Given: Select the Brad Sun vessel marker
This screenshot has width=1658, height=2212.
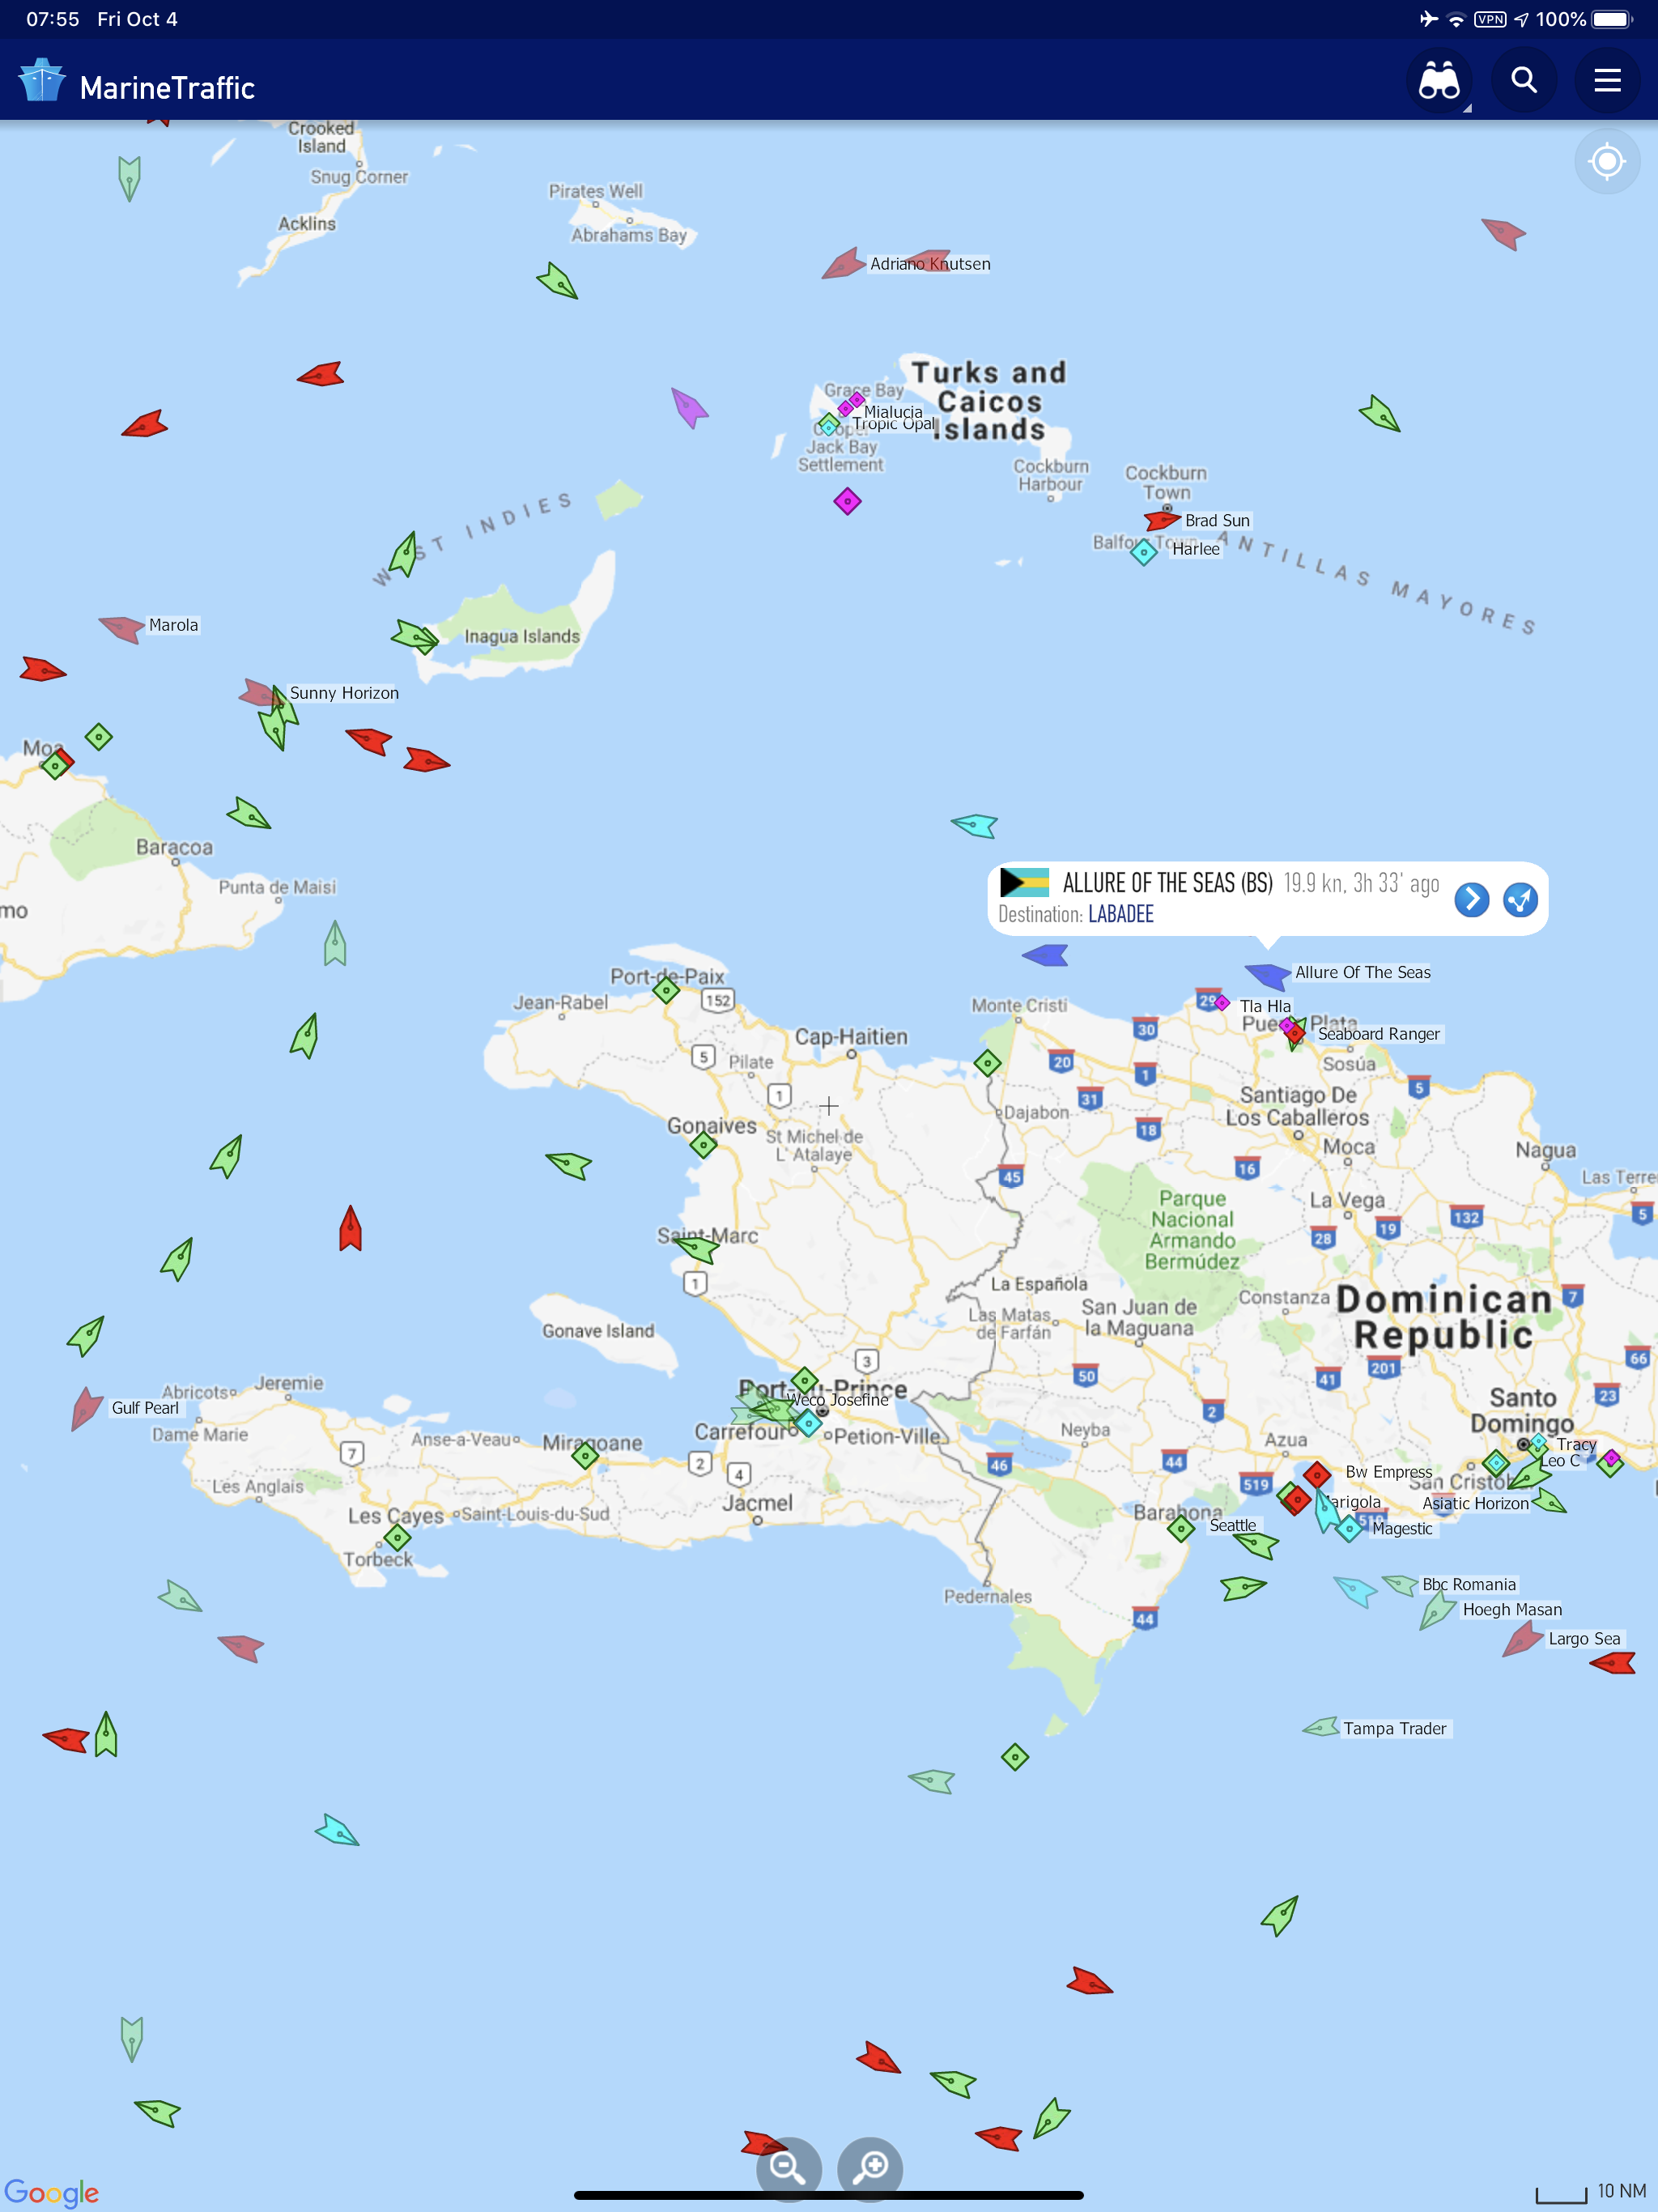Looking at the screenshot, I should 1162,520.
